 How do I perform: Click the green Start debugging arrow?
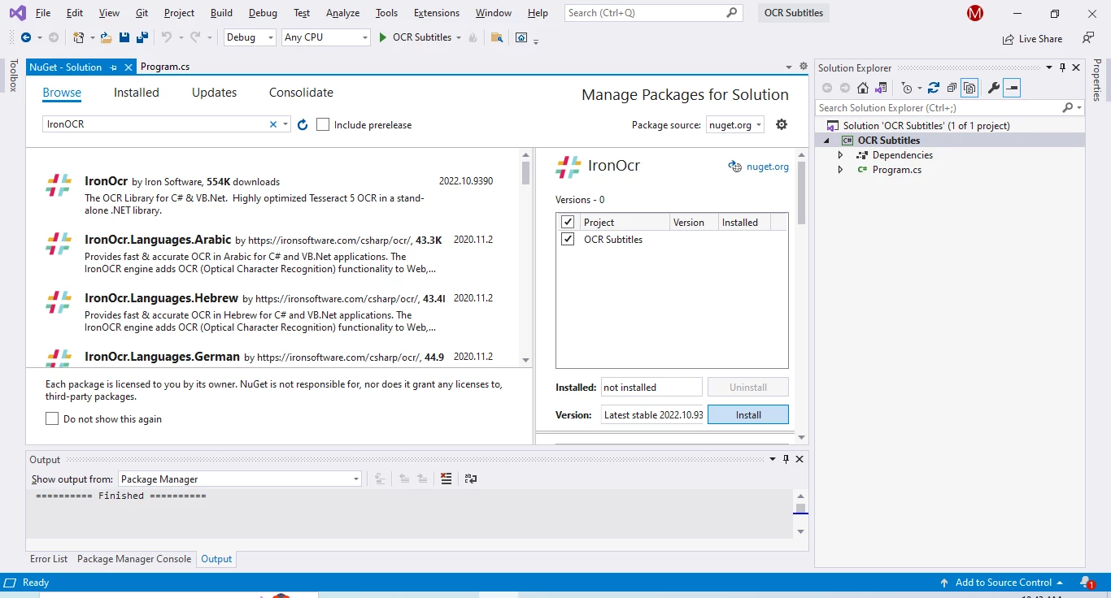point(383,37)
